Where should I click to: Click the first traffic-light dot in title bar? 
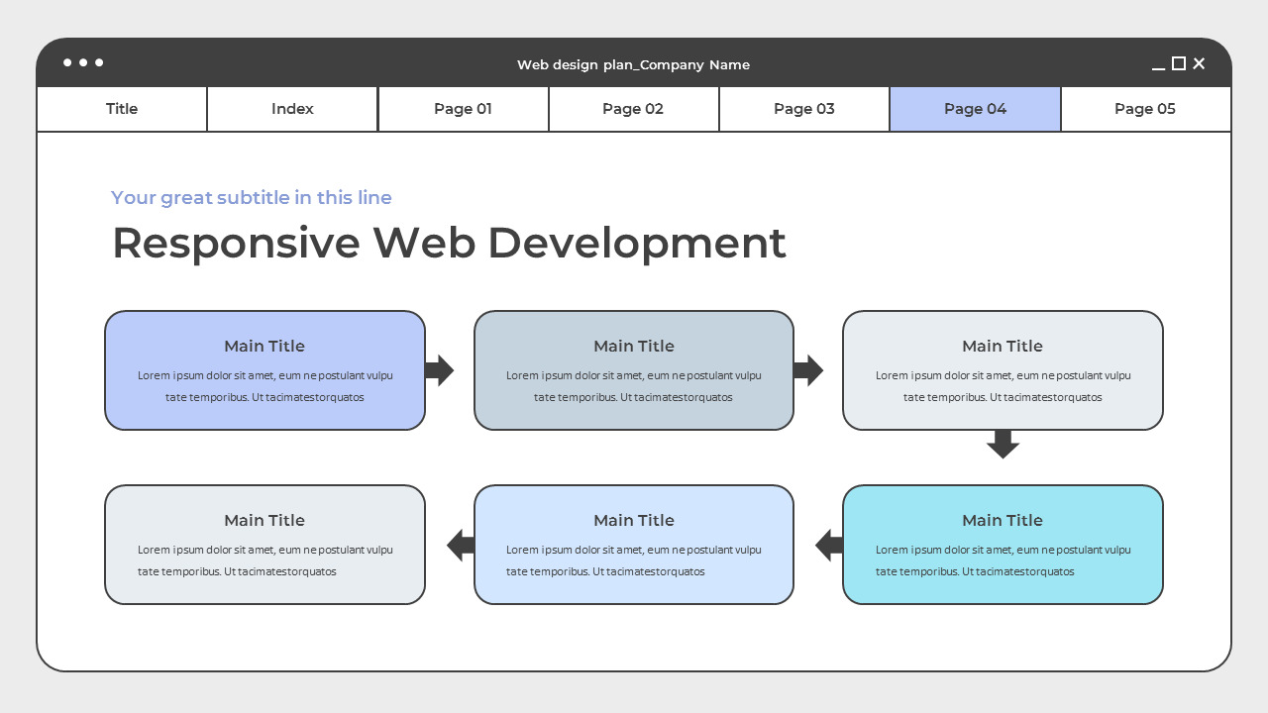65,62
